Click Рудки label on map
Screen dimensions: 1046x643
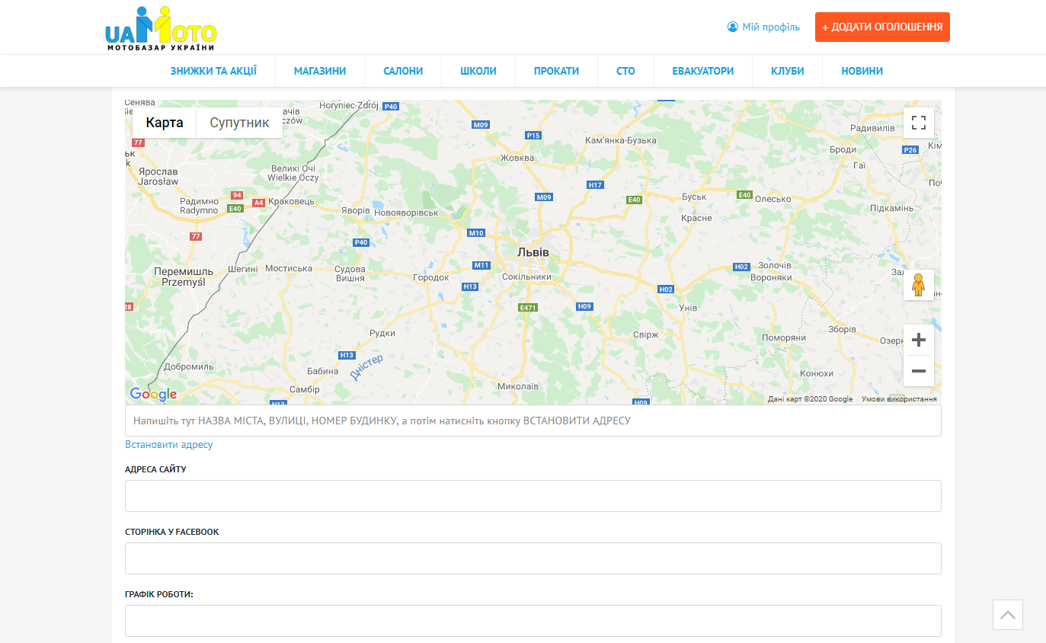point(382,333)
